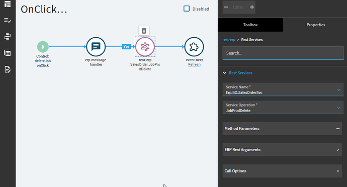Open the Service Operation dropdown
347x187 pixels.
pos(283,108)
